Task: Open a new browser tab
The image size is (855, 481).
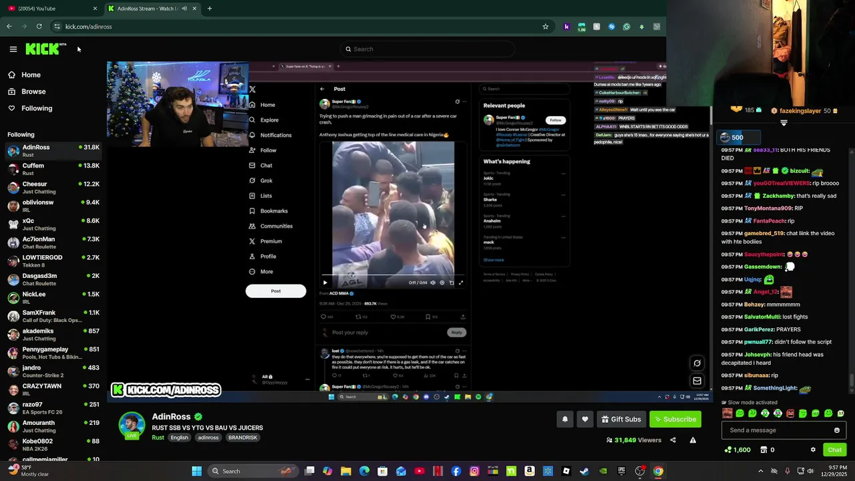Action: coord(210,8)
